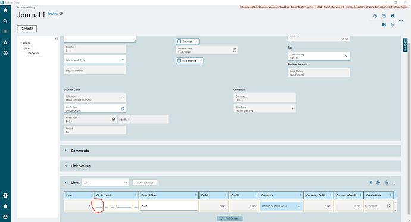Enable the Red Storno checkbox
The image size is (411, 222).
(x=179, y=61)
